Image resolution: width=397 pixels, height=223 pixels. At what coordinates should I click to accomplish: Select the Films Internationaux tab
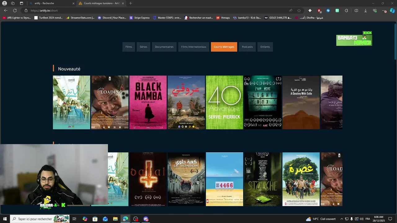(x=194, y=47)
